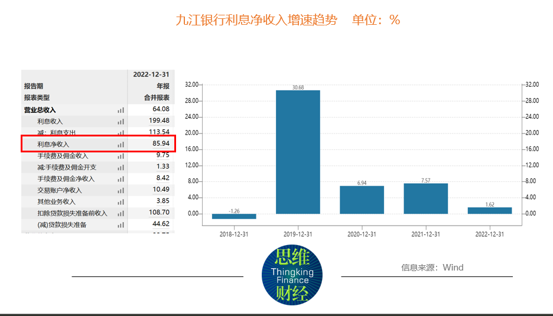This screenshot has height=316, width=553.
Task: Select the 手续费及佣金净收入 row label
Action: click(66, 179)
